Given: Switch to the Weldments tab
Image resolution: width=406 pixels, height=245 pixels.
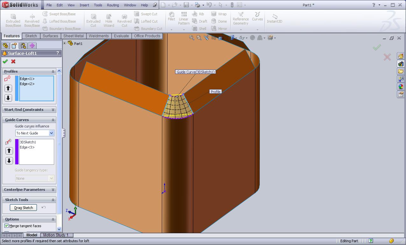Looking at the screenshot, I should click(x=99, y=36).
